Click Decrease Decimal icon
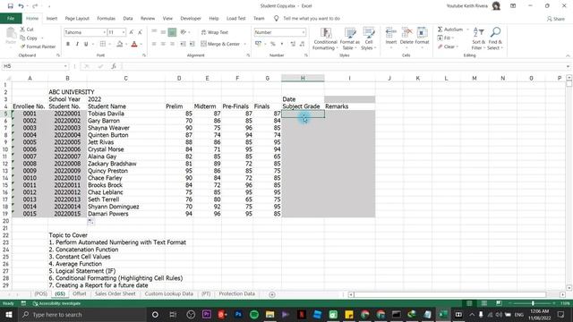Viewport: 573px width, 322px height. click(x=302, y=44)
